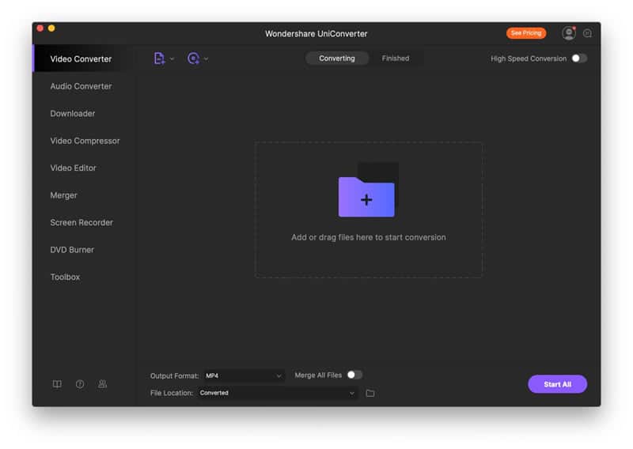Click 'Add or drag files here' text
Viewport: 633px width, 449px height.
point(369,238)
